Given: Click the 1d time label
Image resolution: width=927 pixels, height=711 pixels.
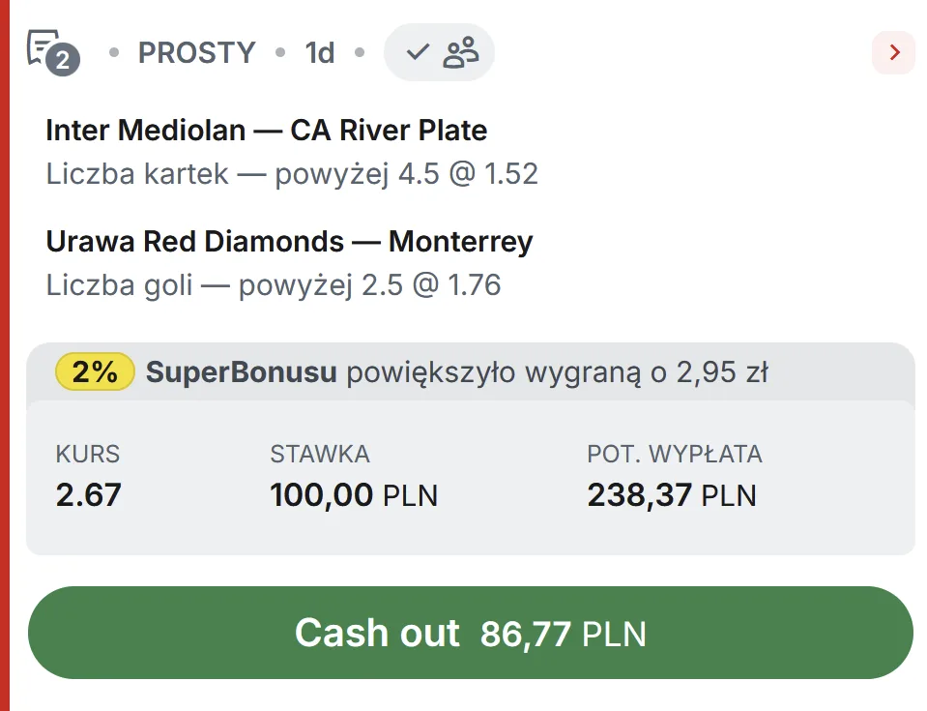Looking at the screenshot, I should pyautogui.click(x=320, y=52).
